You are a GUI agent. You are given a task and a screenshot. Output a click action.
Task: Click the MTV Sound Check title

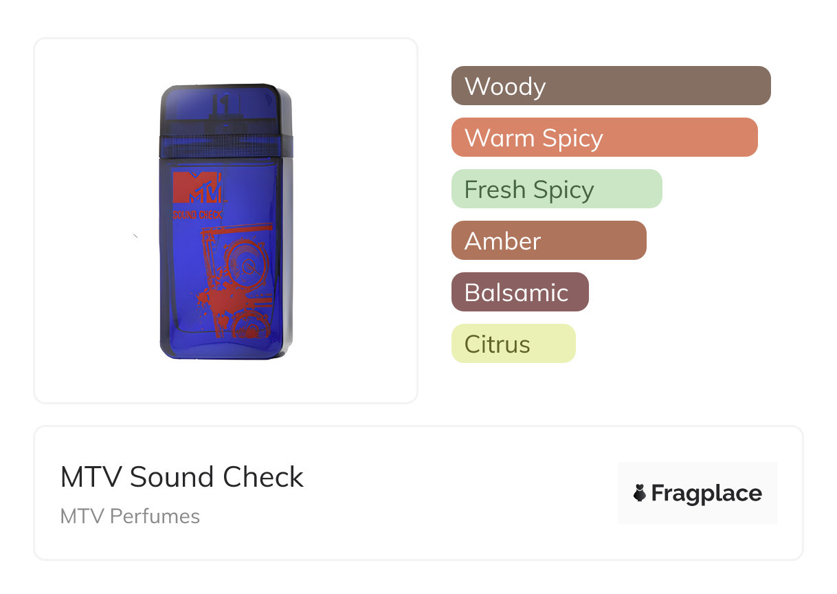tap(182, 477)
